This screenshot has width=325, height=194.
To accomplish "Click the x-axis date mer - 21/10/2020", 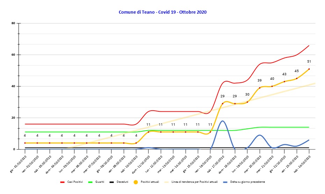I will coord(265,164).
